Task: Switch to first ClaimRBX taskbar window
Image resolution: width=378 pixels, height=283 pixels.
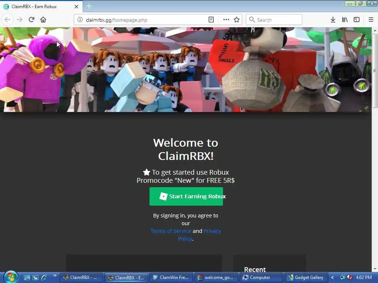Action: click(82, 277)
